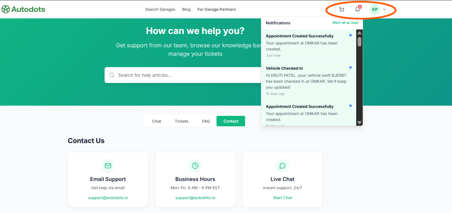
Task: Click unread dot on Vehicle Checked In
Action: pos(350,67)
